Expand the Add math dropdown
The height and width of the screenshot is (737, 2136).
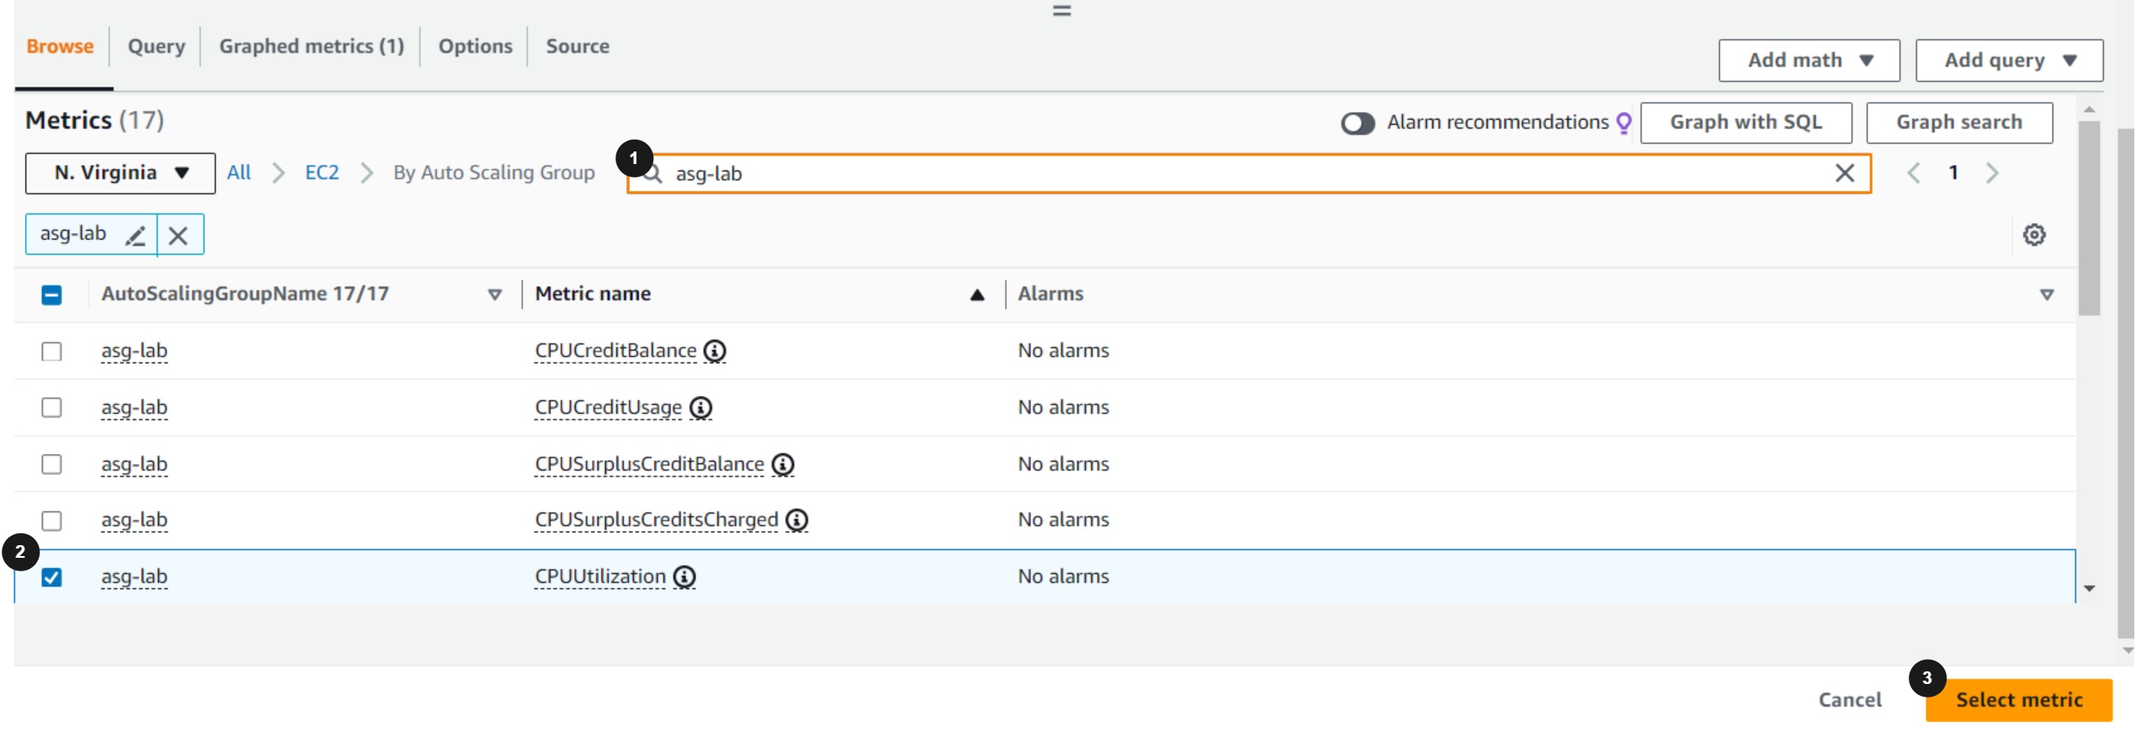tap(1808, 61)
